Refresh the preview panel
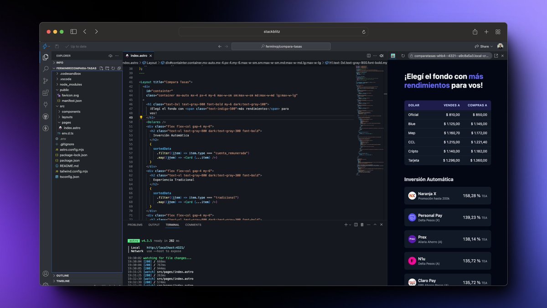 tap(403, 56)
